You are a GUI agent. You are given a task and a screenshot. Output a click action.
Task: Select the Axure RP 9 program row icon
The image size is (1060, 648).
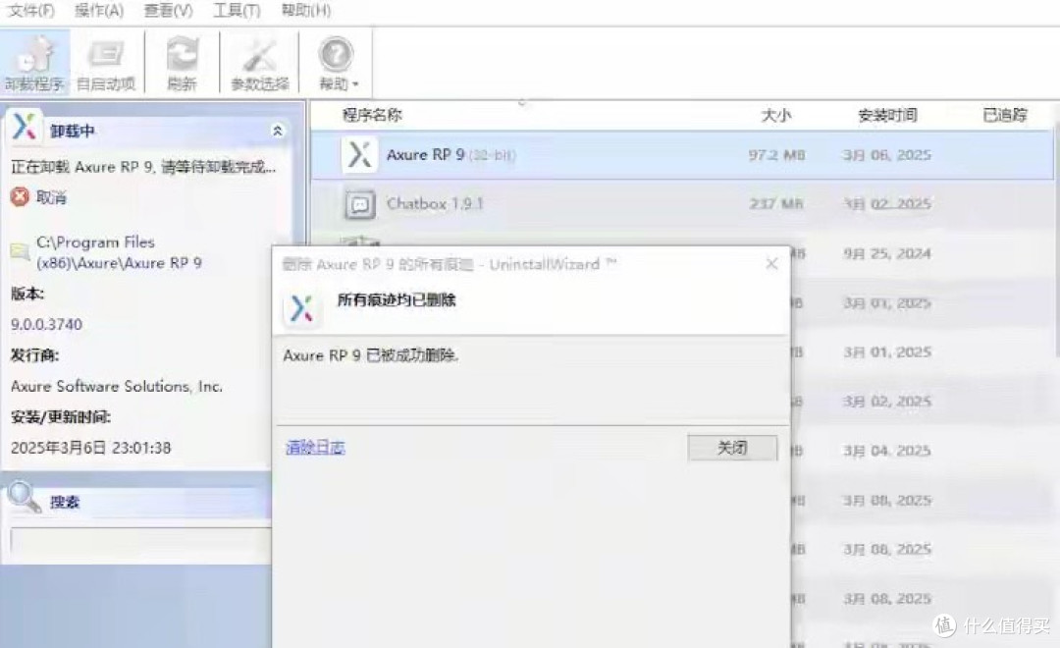click(359, 155)
